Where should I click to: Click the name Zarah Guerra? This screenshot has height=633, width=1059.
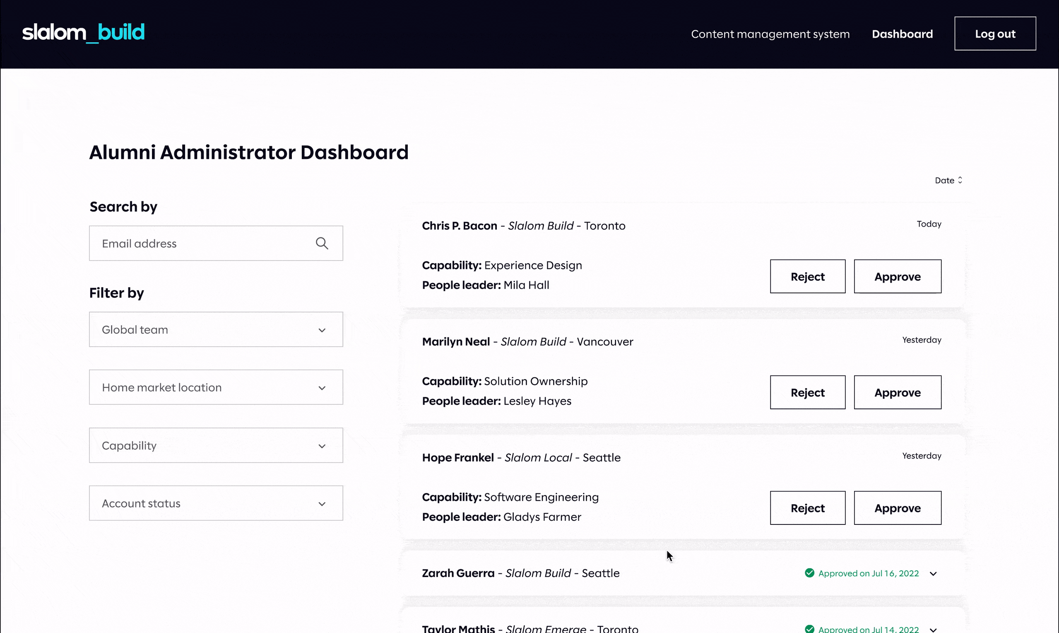(458, 573)
